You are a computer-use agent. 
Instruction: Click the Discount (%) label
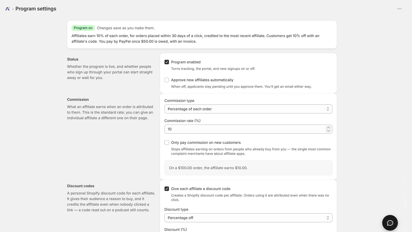(176, 229)
